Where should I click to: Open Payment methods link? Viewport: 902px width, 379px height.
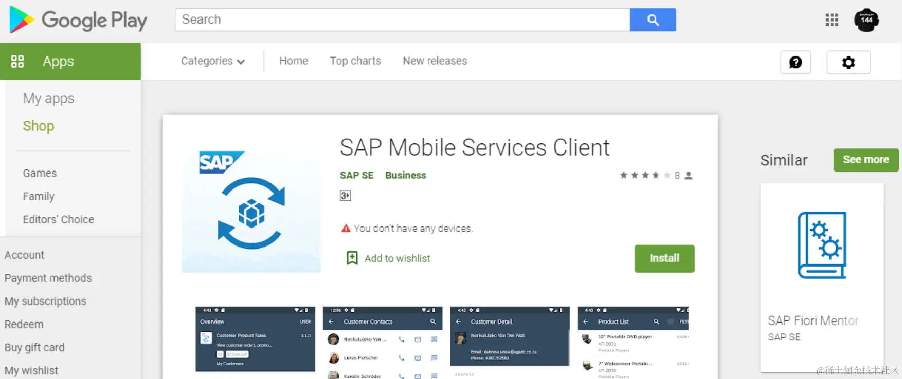click(48, 278)
